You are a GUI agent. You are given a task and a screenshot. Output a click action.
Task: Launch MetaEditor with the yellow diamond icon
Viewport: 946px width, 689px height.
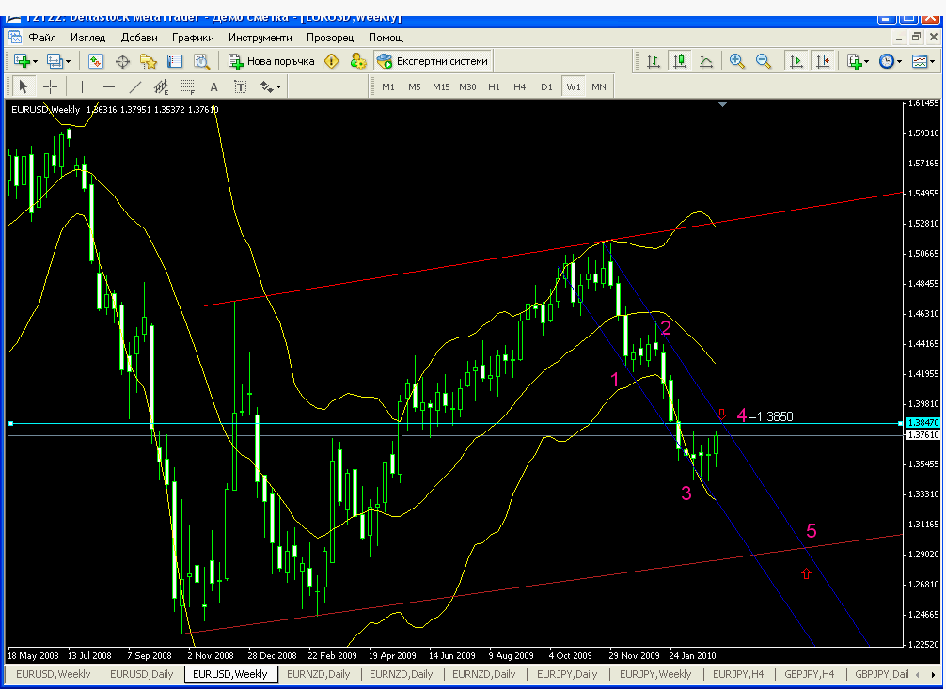click(331, 61)
